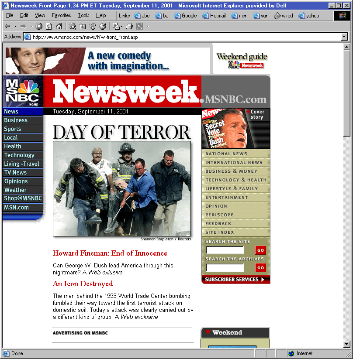Open the Search pane toolbar icon
Image resolution: width=353 pixels, height=359 pixels.
(x=73, y=27)
